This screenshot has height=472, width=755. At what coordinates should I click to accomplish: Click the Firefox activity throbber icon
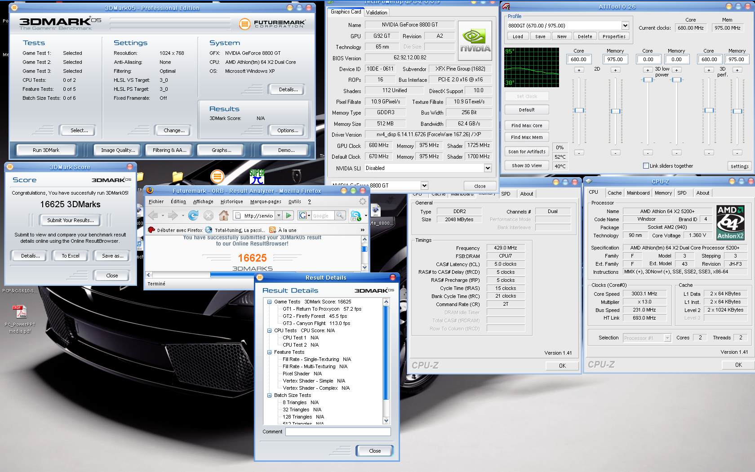click(363, 201)
